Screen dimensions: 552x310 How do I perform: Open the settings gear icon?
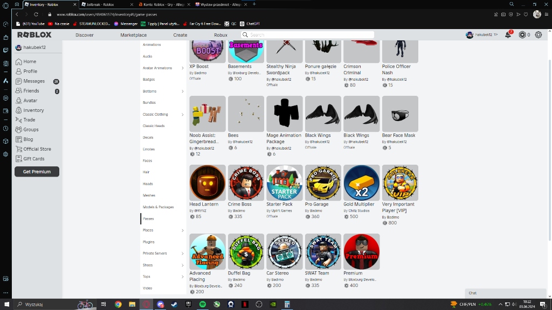pyautogui.click(x=539, y=35)
